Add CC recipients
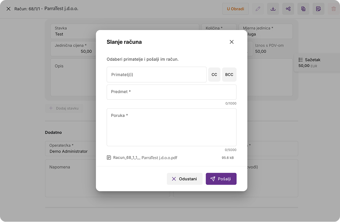This screenshot has width=340, height=222. click(x=214, y=75)
